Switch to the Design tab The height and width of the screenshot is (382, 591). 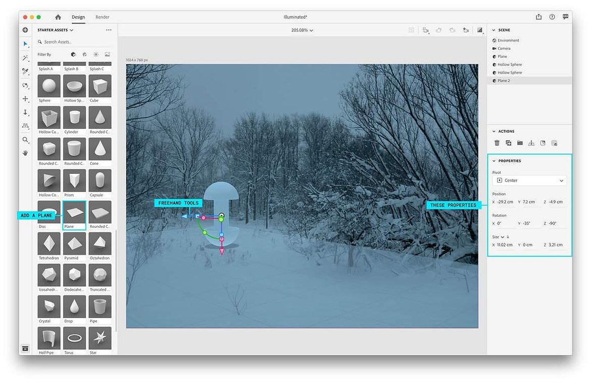[x=78, y=17]
